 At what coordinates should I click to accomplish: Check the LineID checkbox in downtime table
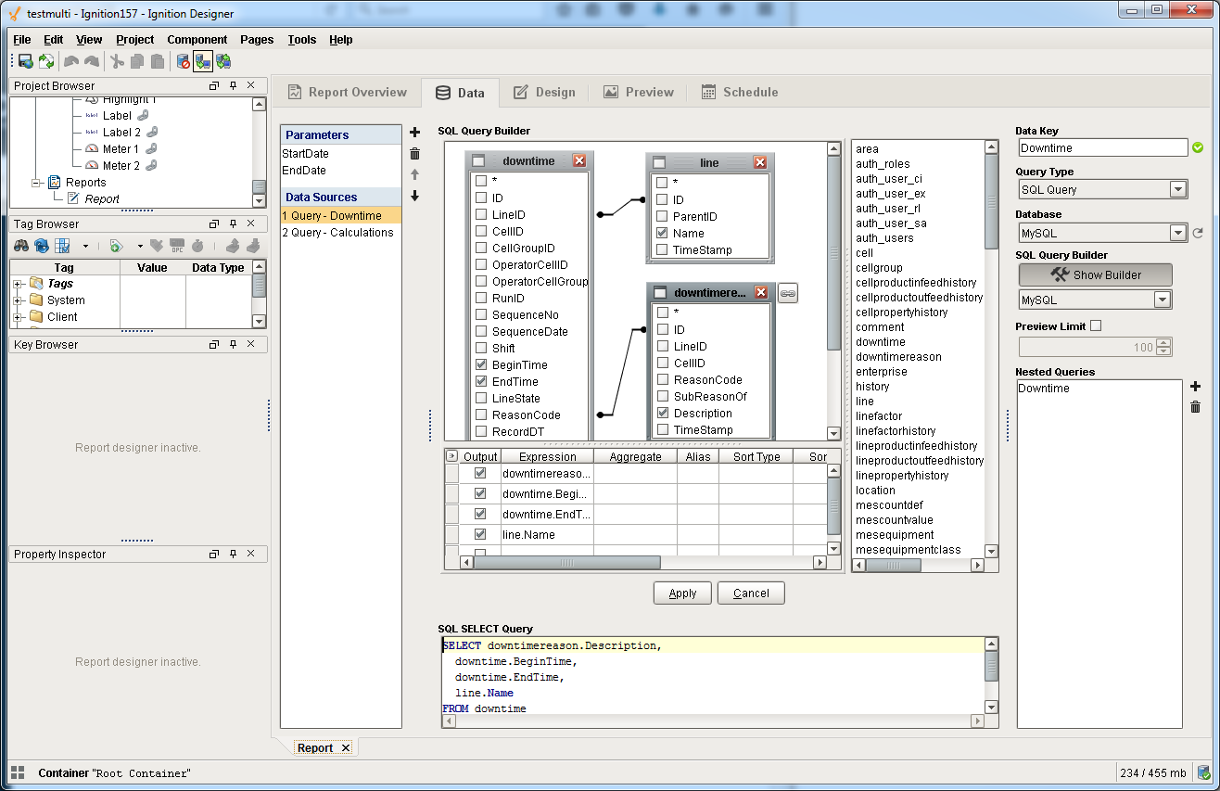[x=481, y=215]
